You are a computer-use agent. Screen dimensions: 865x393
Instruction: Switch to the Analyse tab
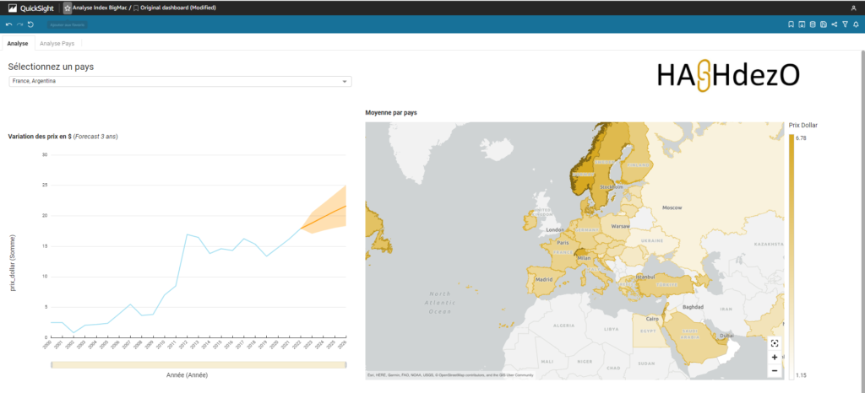pos(18,43)
